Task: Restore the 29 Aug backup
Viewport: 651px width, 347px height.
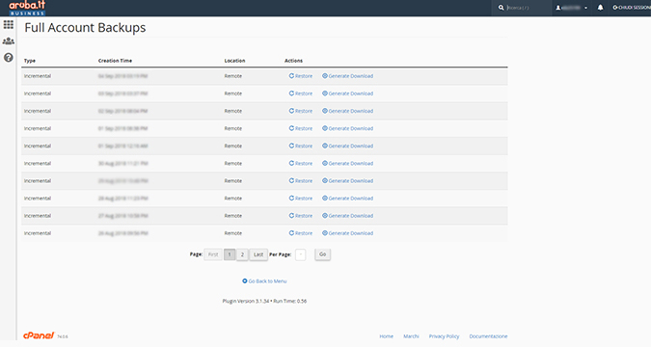Action: (x=301, y=180)
